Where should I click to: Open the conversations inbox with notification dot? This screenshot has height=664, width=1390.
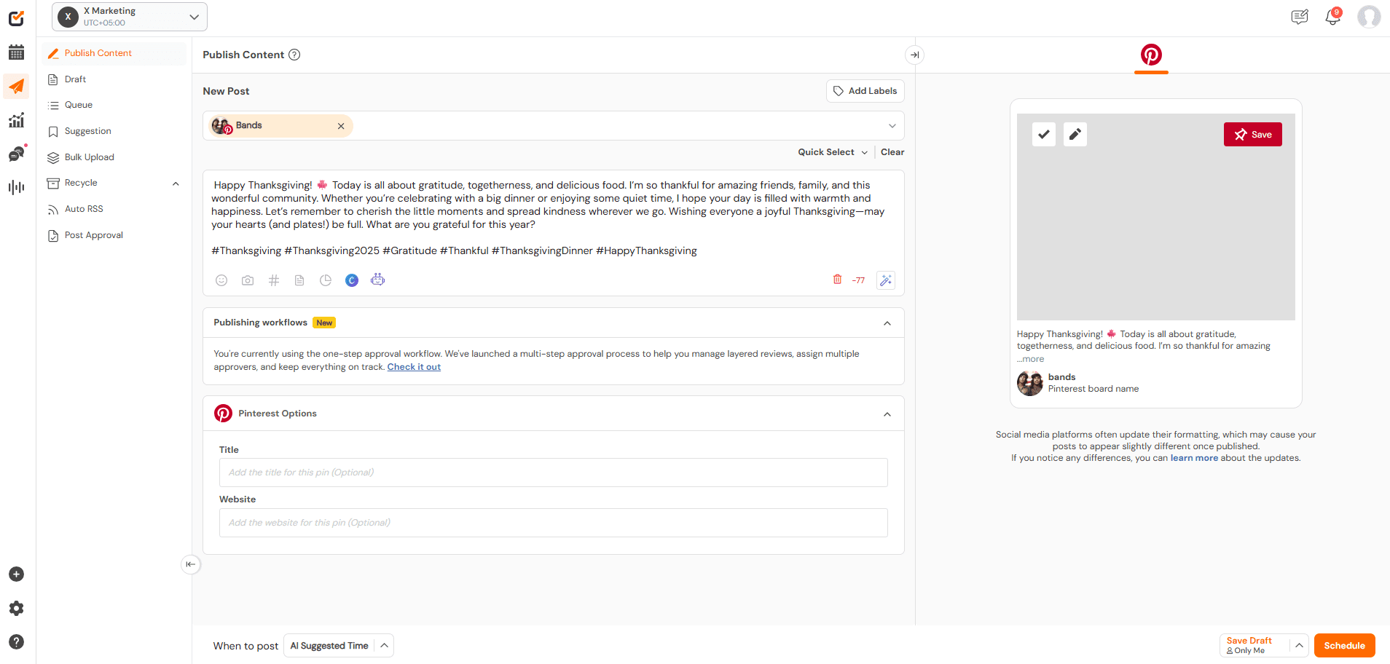coord(16,153)
